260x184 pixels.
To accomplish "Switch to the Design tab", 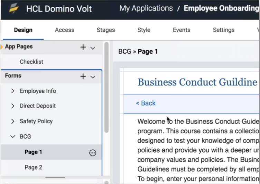I will coord(23,30).
